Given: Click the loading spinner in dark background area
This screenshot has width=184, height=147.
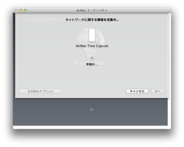Looking at the screenshot, I should coord(92,109).
